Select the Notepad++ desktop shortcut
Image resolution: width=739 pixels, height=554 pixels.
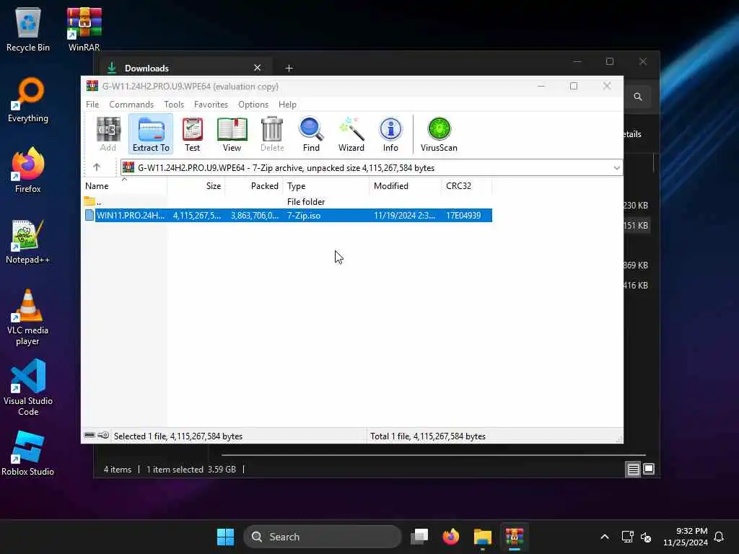(x=28, y=242)
